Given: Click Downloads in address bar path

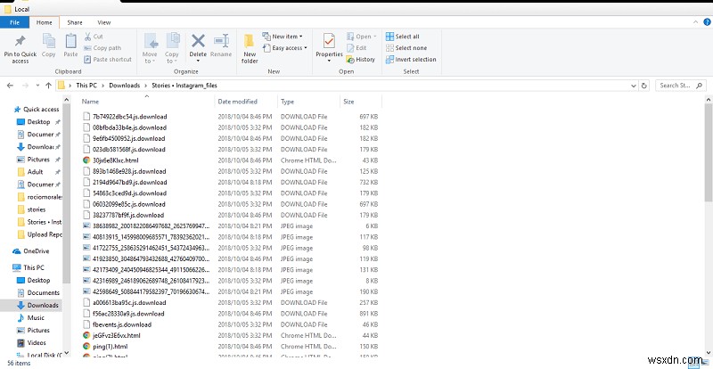Looking at the screenshot, I should pyautogui.click(x=125, y=85).
